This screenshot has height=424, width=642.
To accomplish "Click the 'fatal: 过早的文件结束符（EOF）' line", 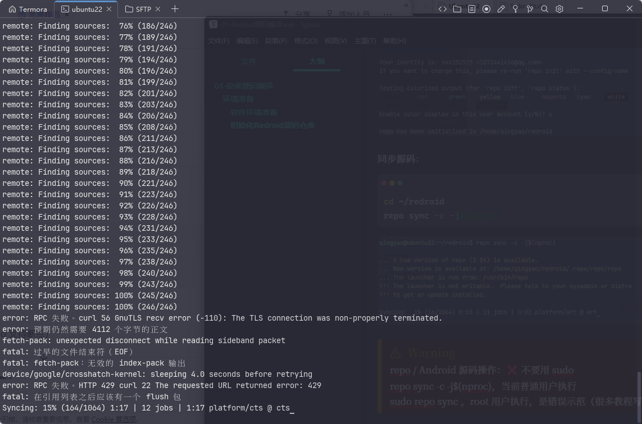I will tap(67, 352).
